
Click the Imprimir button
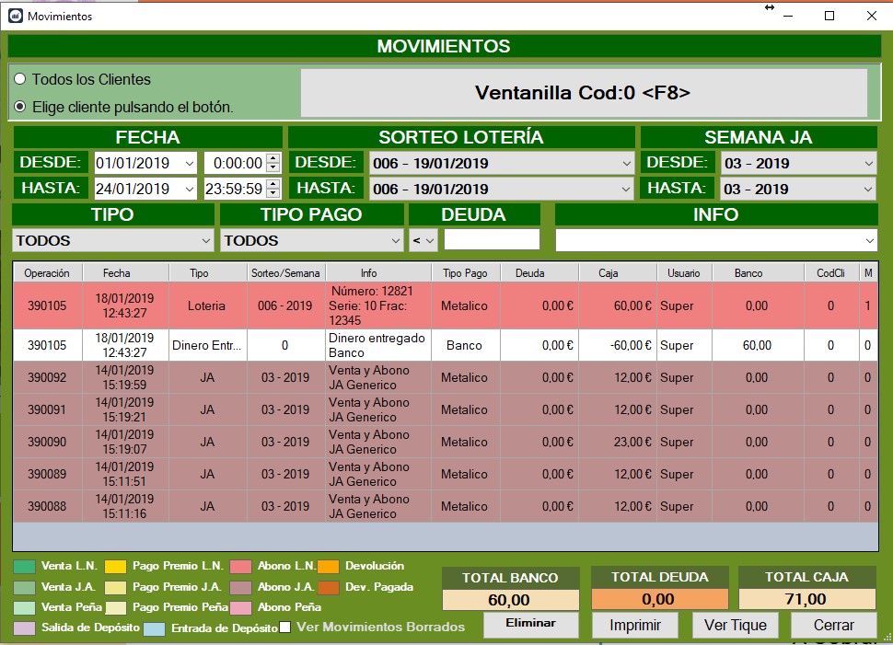pyautogui.click(x=635, y=625)
